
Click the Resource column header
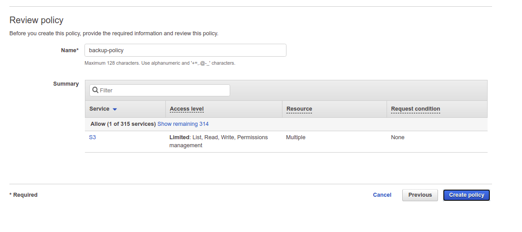coord(299,109)
